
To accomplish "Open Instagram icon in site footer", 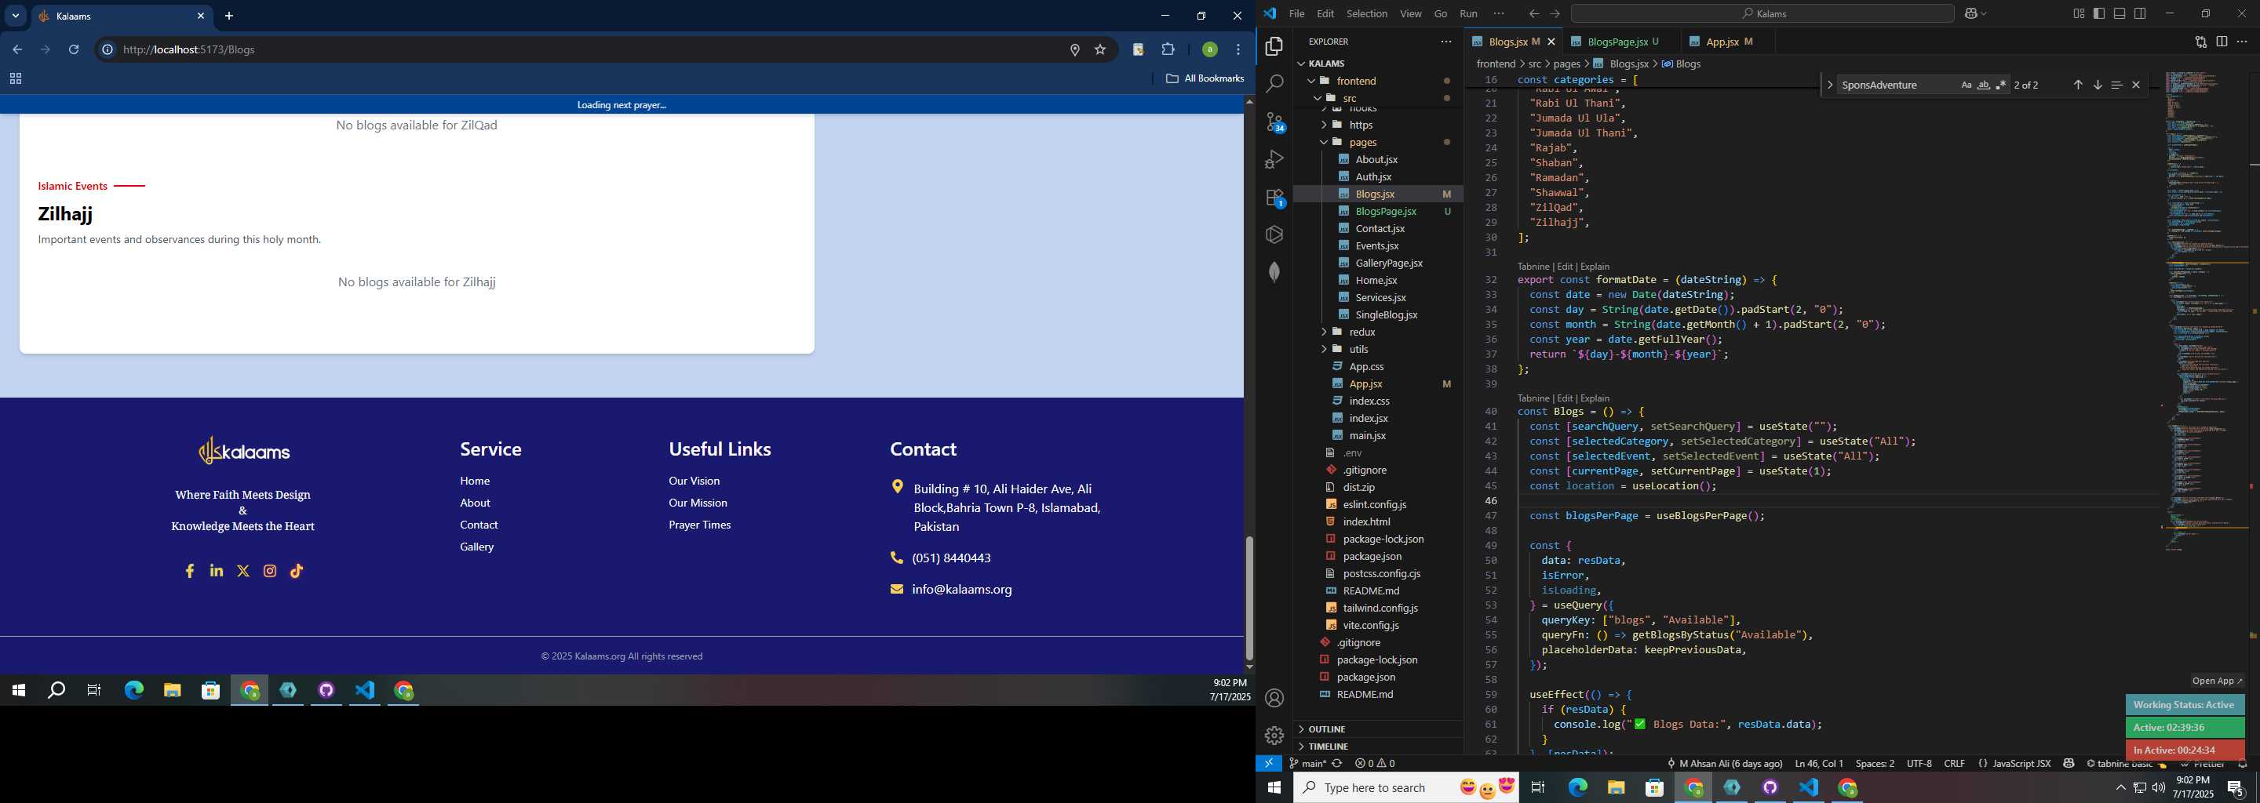I will [270, 571].
